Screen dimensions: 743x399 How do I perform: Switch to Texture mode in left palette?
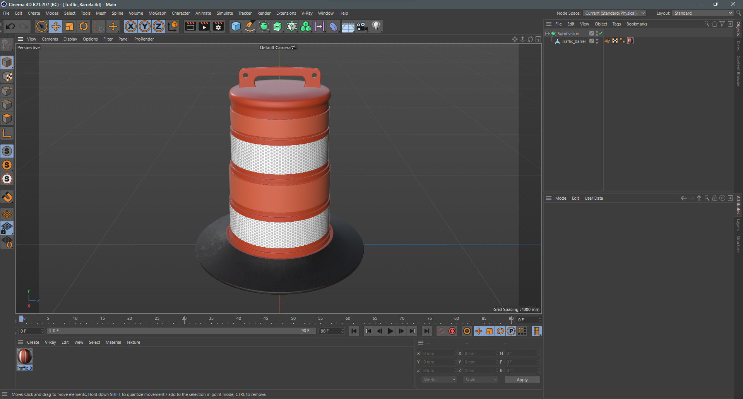pyautogui.click(x=7, y=76)
